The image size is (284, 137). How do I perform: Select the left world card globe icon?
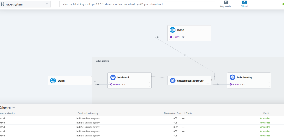[x=53, y=81]
